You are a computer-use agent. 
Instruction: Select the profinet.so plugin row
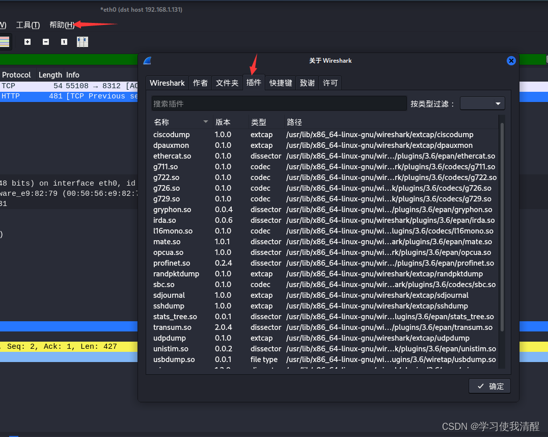[x=325, y=263]
